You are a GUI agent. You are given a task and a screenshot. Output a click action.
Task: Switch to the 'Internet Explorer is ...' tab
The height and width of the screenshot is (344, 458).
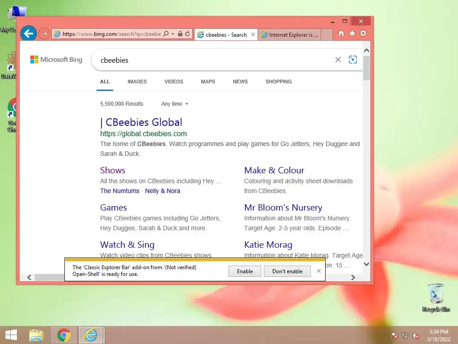[289, 34]
